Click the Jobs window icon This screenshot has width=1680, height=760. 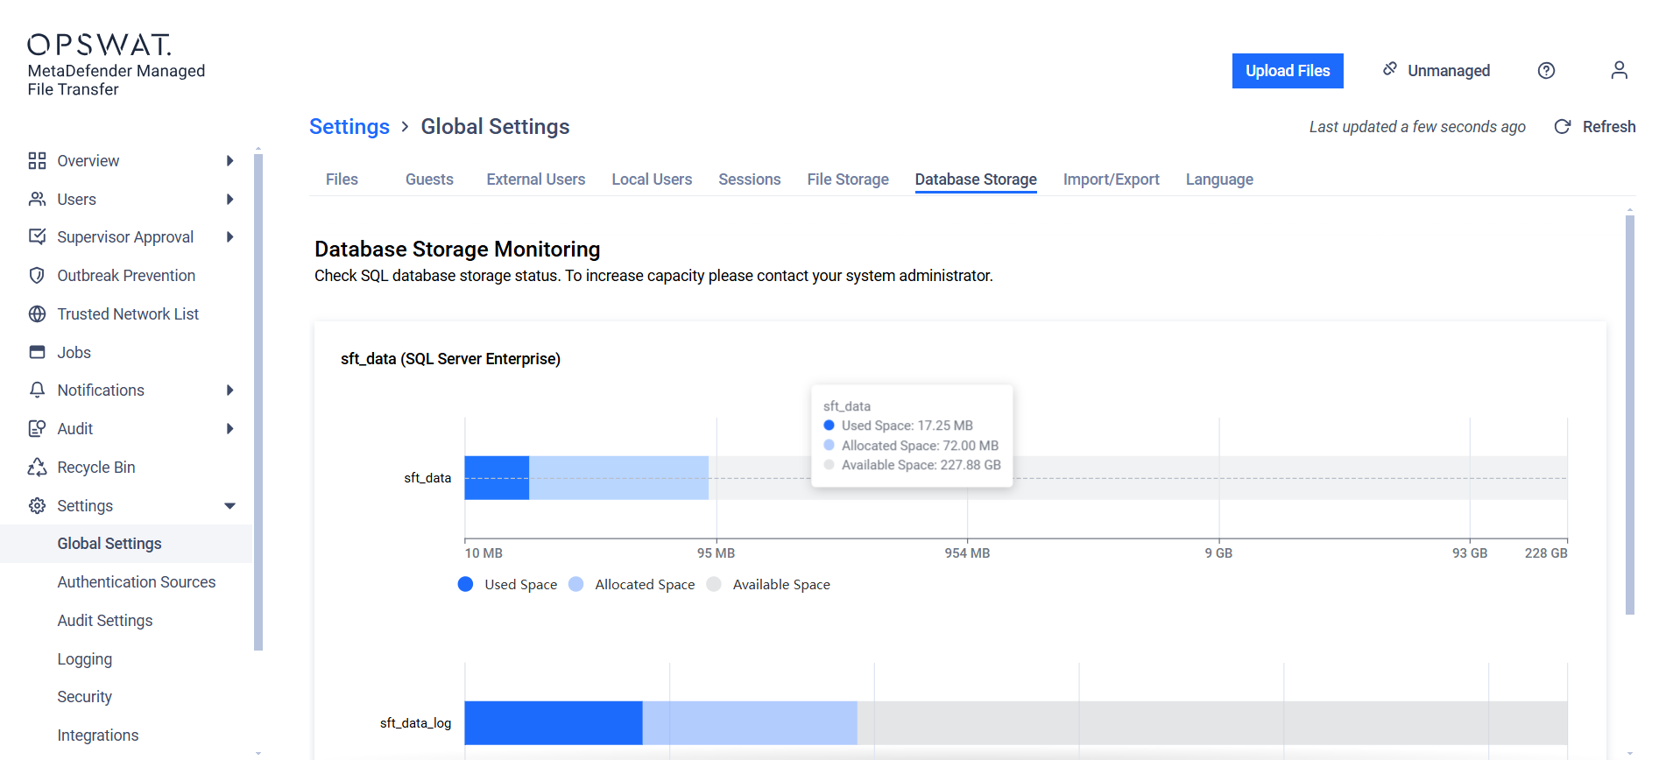[37, 352]
